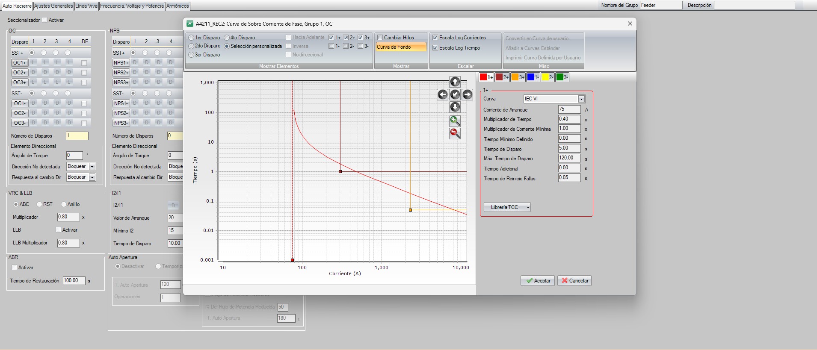Select the Anillo radio option
This screenshot has height=350, width=817.
(64, 204)
